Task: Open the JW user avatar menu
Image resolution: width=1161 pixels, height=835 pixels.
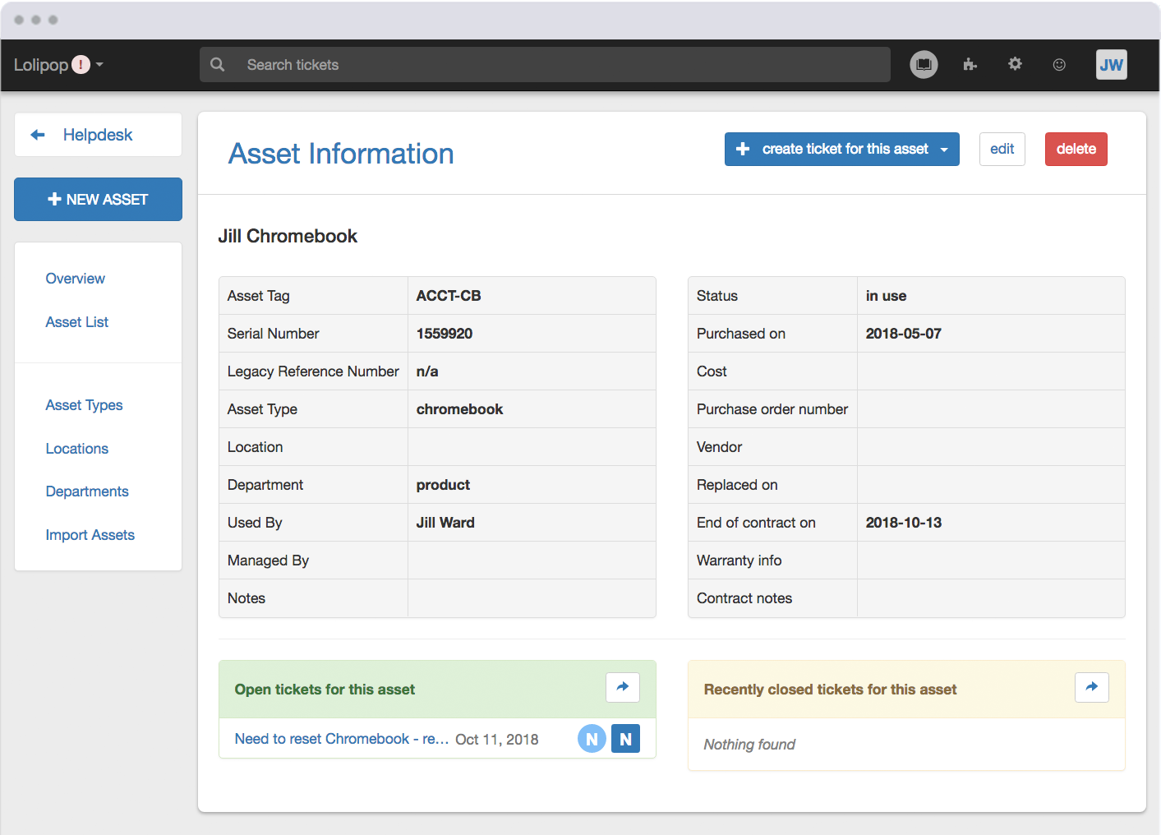Action: [x=1111, y=65]
